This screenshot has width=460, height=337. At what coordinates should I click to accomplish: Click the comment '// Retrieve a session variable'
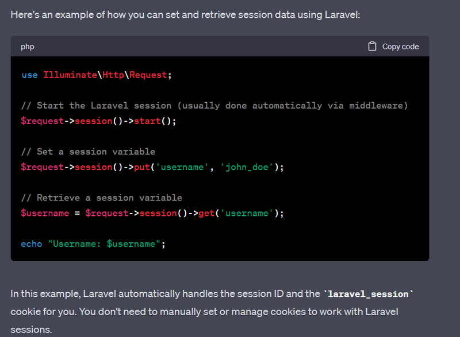(x=102, y=198)
